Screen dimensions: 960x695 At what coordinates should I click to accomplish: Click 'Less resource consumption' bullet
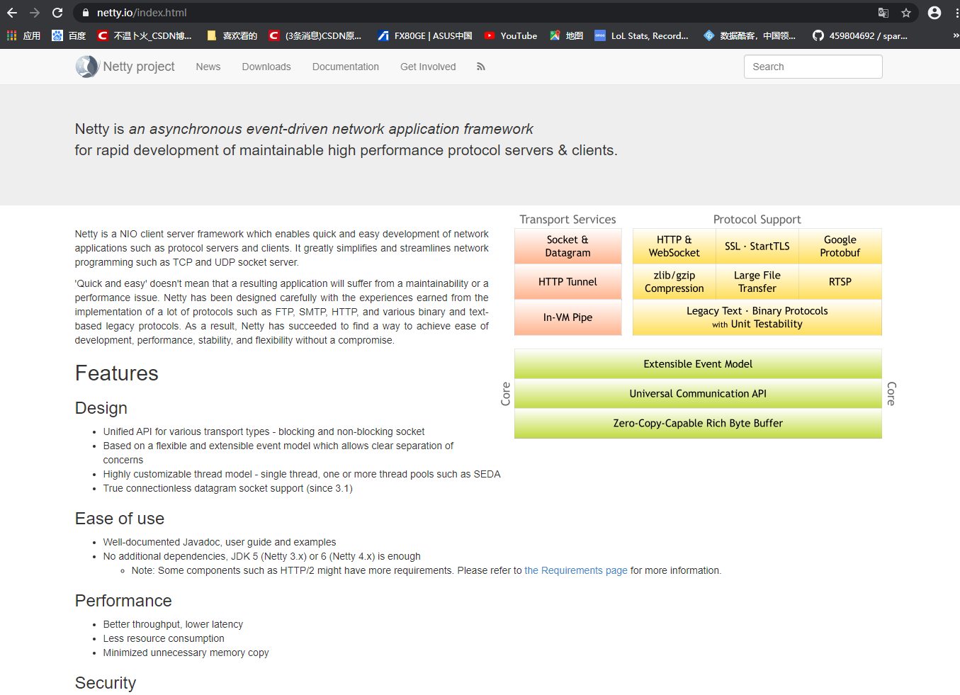tap(164, 638)
